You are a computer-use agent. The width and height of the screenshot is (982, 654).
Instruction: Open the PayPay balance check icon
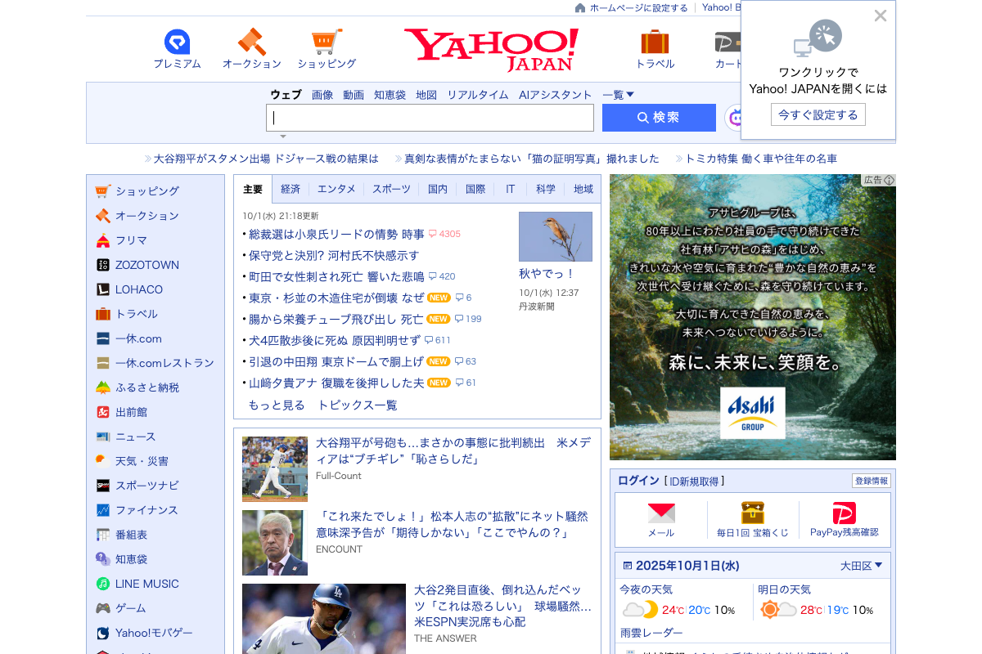pos(844,513)
